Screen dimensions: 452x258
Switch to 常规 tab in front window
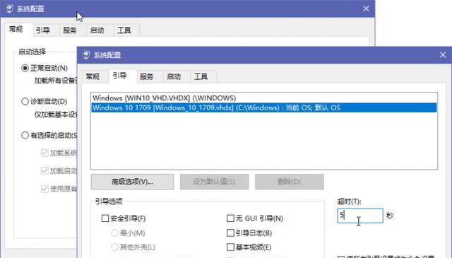click(93, 76)
